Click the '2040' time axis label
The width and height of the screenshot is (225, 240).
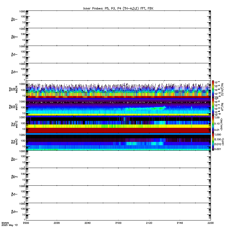(x=88, y=223)
